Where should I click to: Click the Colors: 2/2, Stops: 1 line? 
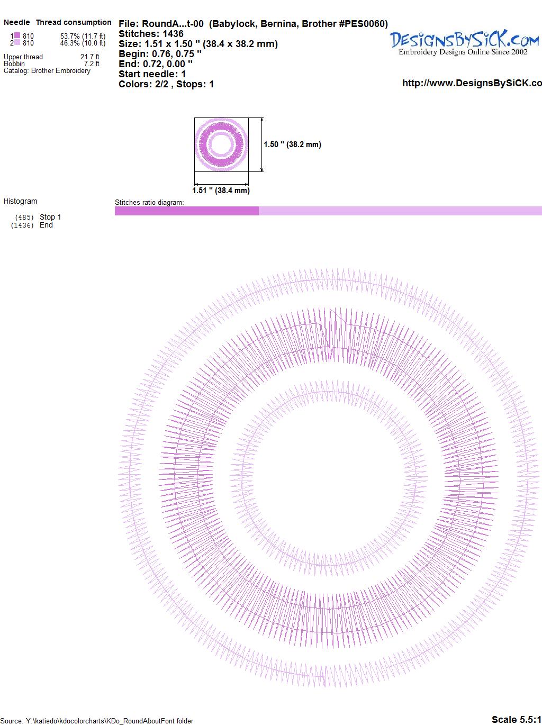166,84
